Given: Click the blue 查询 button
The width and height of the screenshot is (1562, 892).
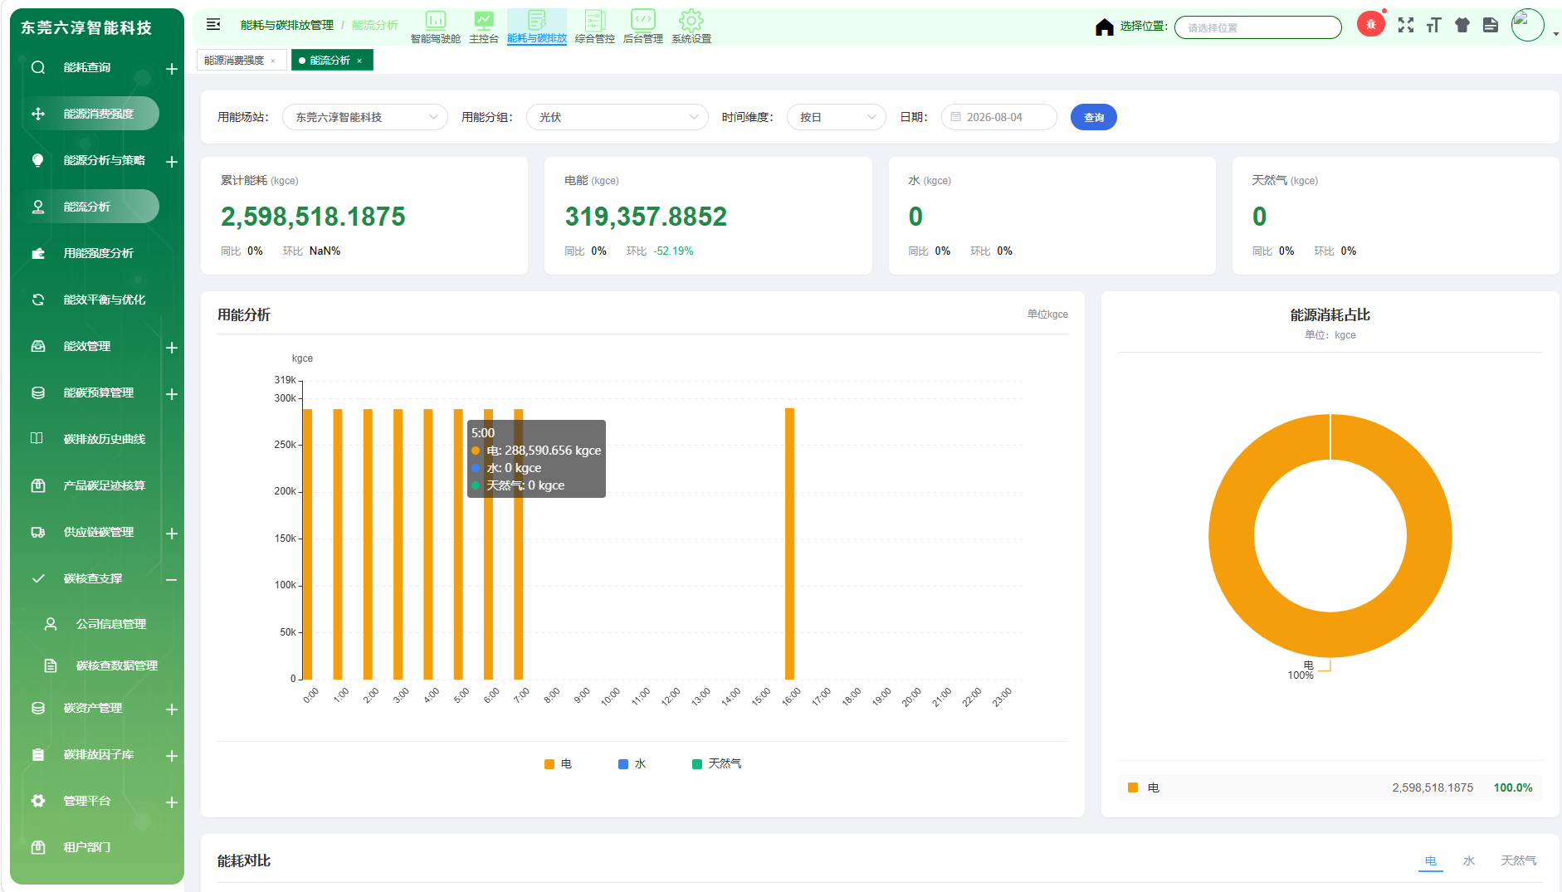Looking at the screenshot, I should point(1094,117).
